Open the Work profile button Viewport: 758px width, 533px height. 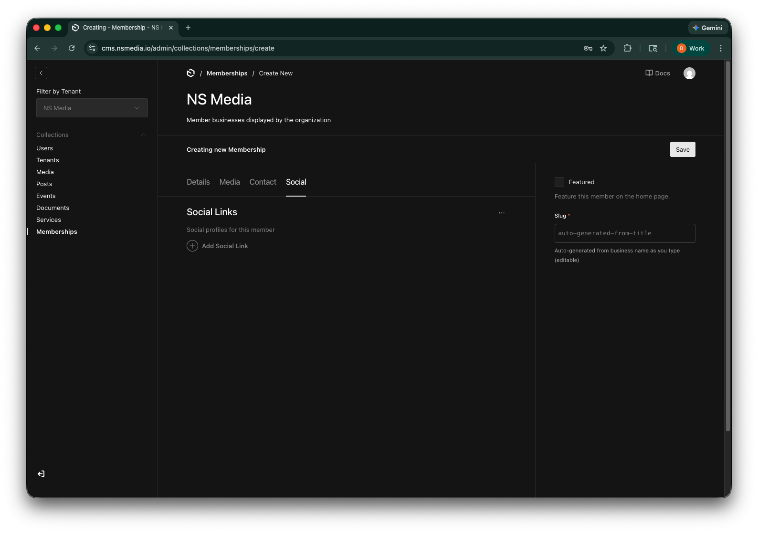pyautogui.click(x=691, y=48)
